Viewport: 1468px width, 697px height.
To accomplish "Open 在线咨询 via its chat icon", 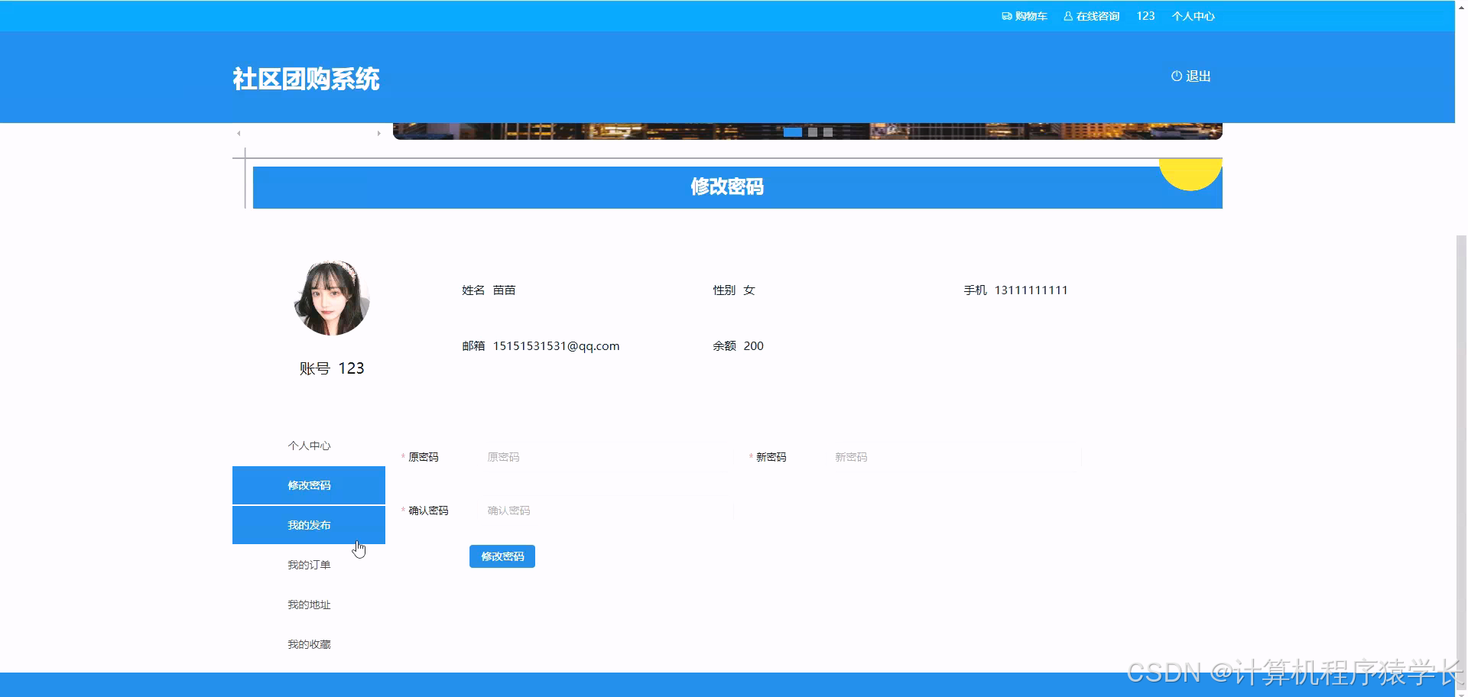I will [x=1067, y=15].
